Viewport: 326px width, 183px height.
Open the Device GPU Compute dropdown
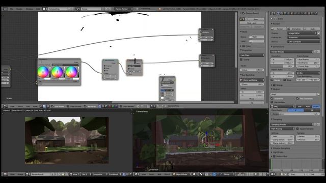(304, 42)
